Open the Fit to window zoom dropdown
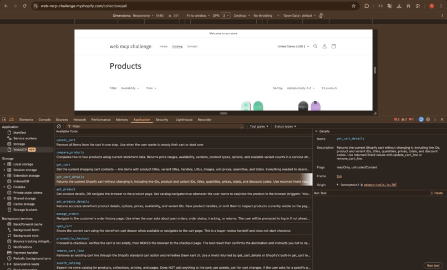This screenshot has height=270, width=447. 198,16
